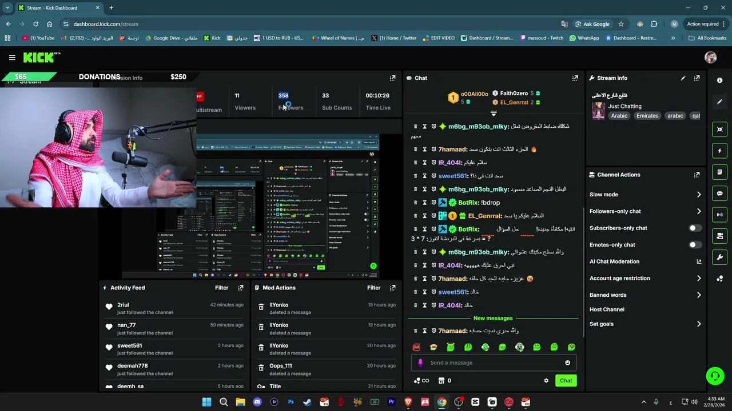Viewport: 732px width, 411px height.
Task: Toggle the lightning bolt sidebar icon
Action: (x=720, y=151)
